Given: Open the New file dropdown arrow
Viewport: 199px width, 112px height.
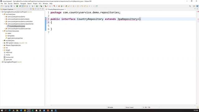Looking at the screenshot, I should click(4, 6).
